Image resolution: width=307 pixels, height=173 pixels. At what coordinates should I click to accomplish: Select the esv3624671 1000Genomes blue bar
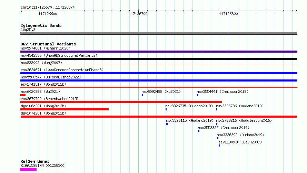click(x=159, y=73)
